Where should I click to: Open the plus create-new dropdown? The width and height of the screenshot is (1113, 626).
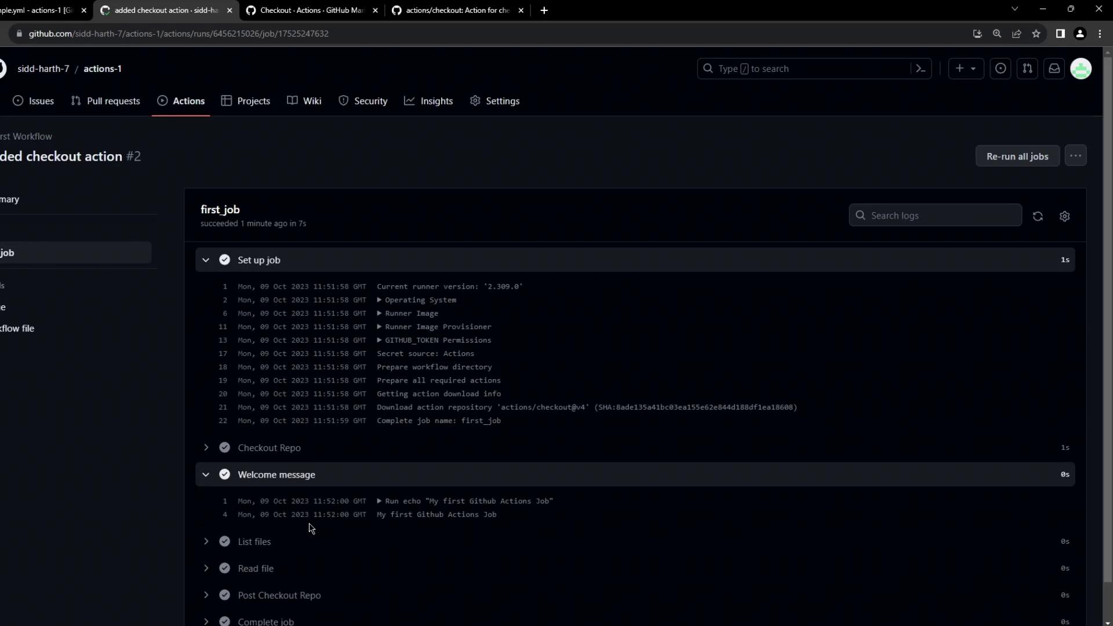coord(966,68)
